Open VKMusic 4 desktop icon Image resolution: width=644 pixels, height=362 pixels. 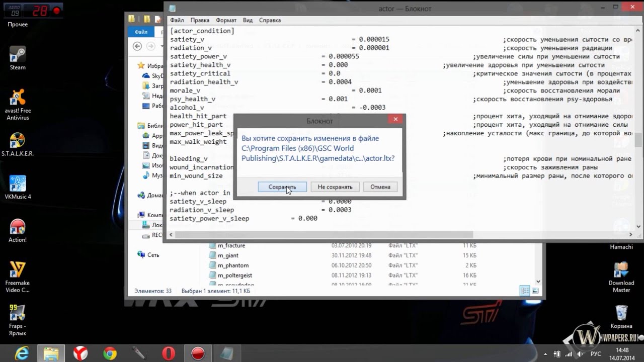click(18, 188)
